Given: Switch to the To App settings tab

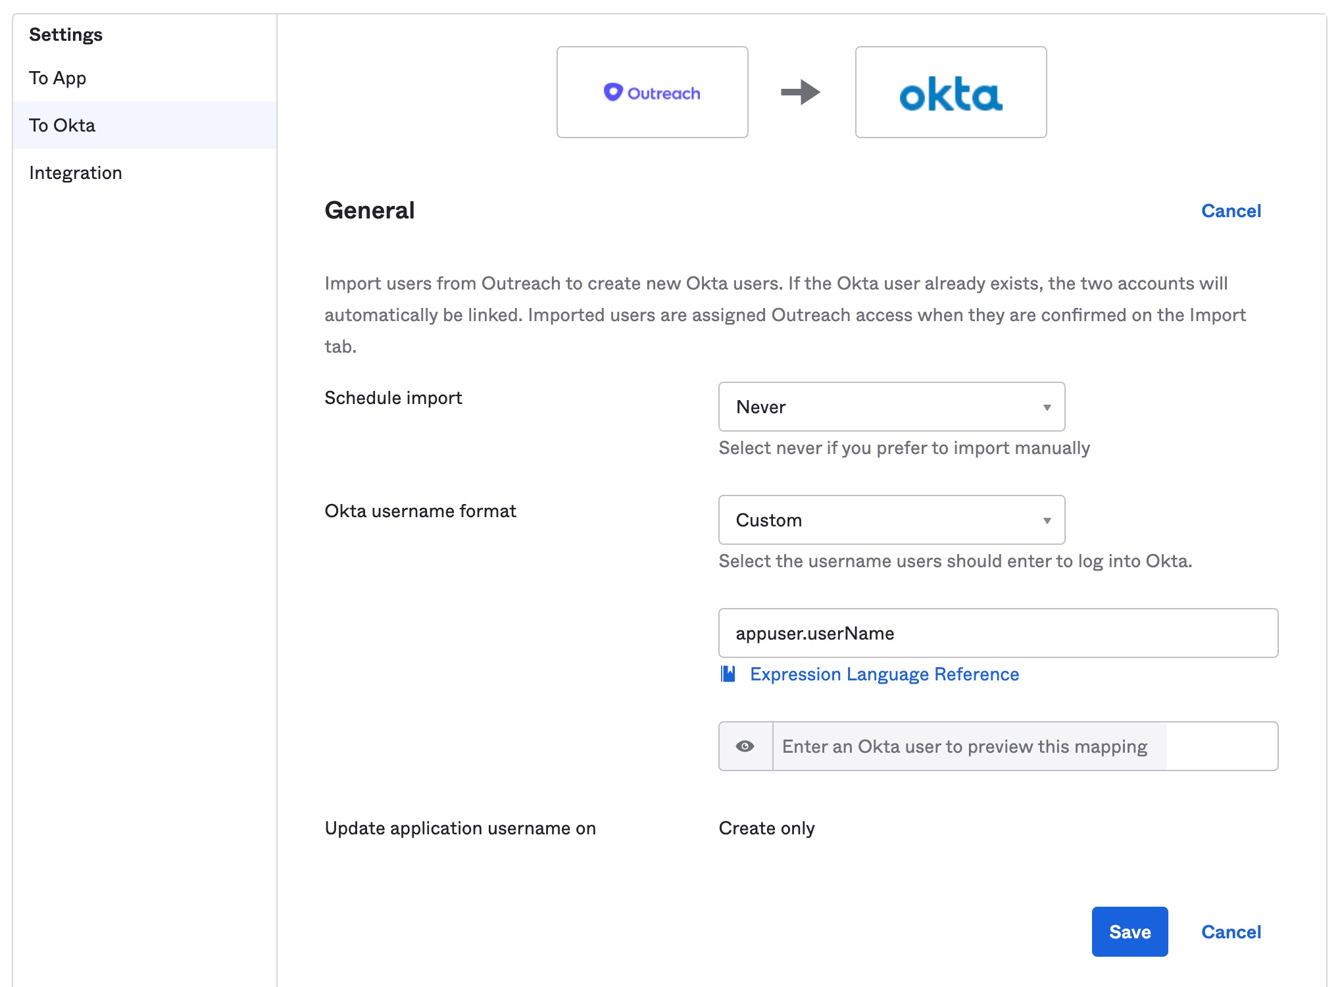Looking at the screenshot, I should [58, 78].
